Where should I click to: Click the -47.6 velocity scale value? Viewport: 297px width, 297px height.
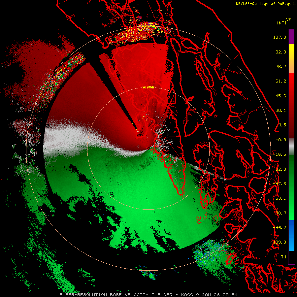click(280, 184)
